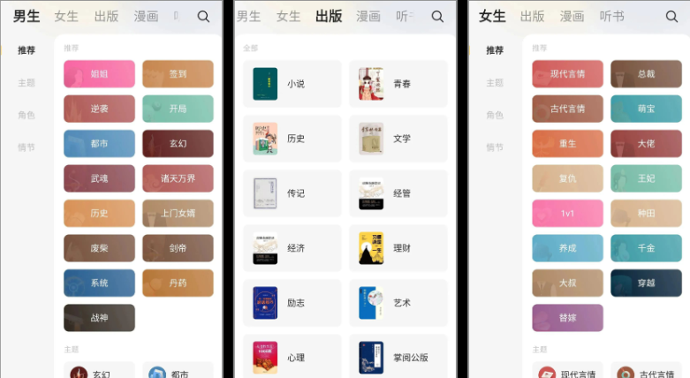
Task: Tap the 大佬 tag
Action: pos(646,143)
